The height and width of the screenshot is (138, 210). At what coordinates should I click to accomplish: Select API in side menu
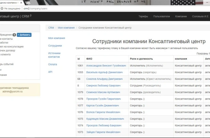[50, 72]
